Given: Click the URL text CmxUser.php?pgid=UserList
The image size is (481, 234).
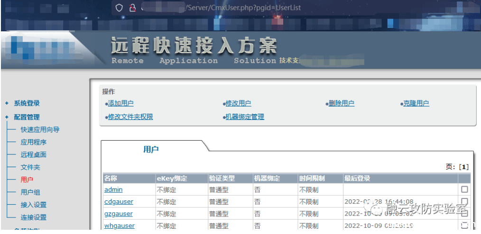Looking at the screenshot, I should click(256, 8).
